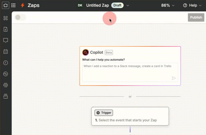The width and height of the screenshot is (206, 135).
Task: Open the apps grid launcher
Action: click(x=13, y=5)
